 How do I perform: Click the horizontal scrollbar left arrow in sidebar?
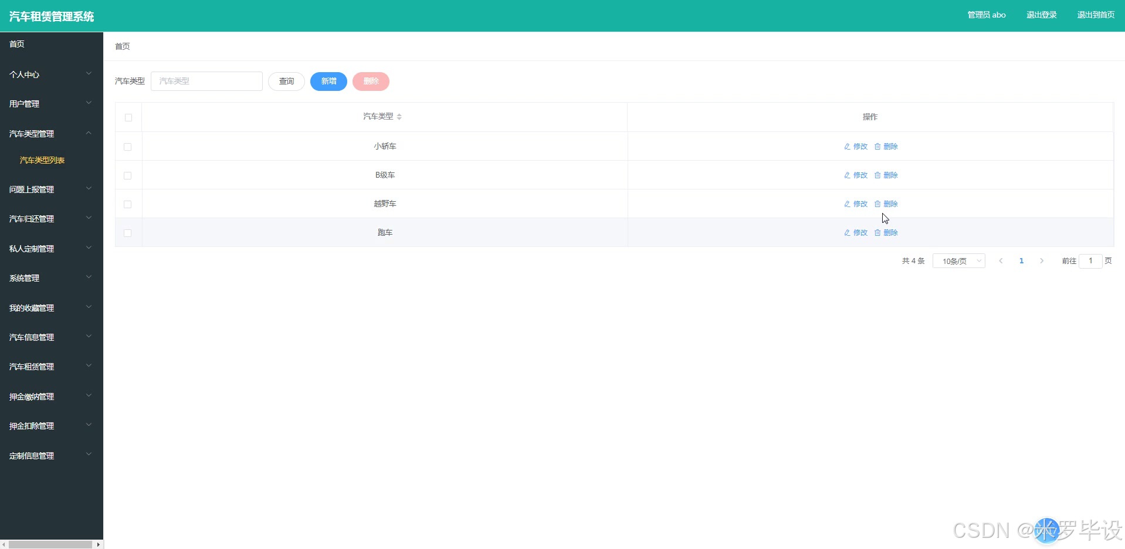pos(4,544)
